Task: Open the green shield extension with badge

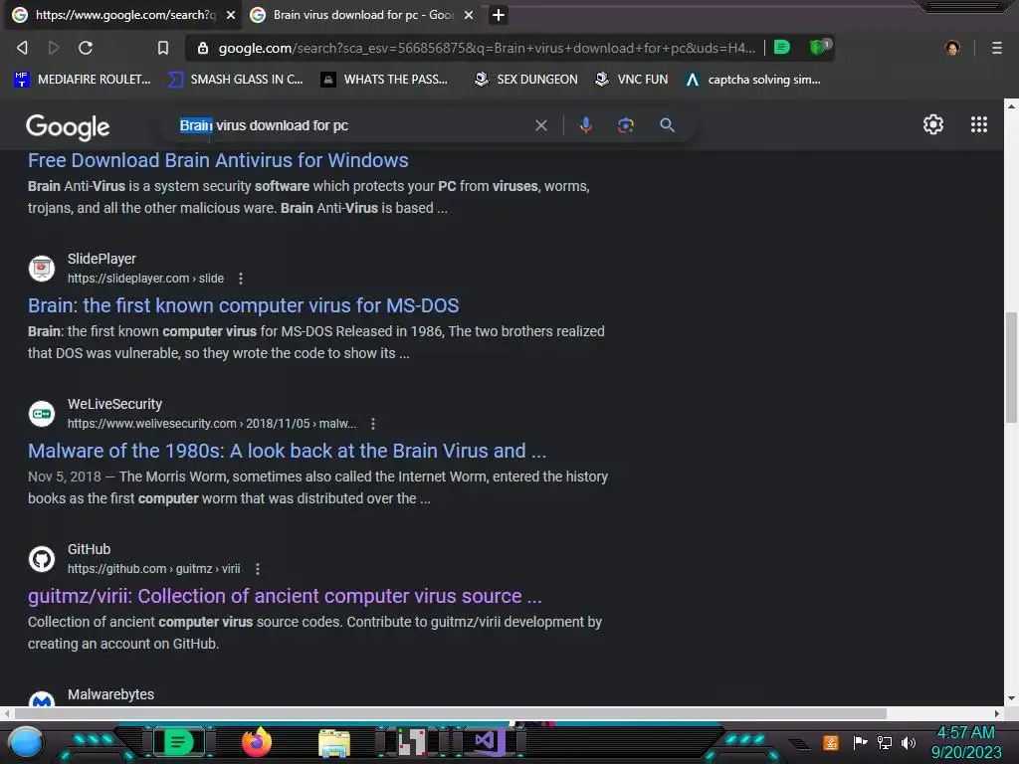Action: pyautogui.click(x=819, y=47)
